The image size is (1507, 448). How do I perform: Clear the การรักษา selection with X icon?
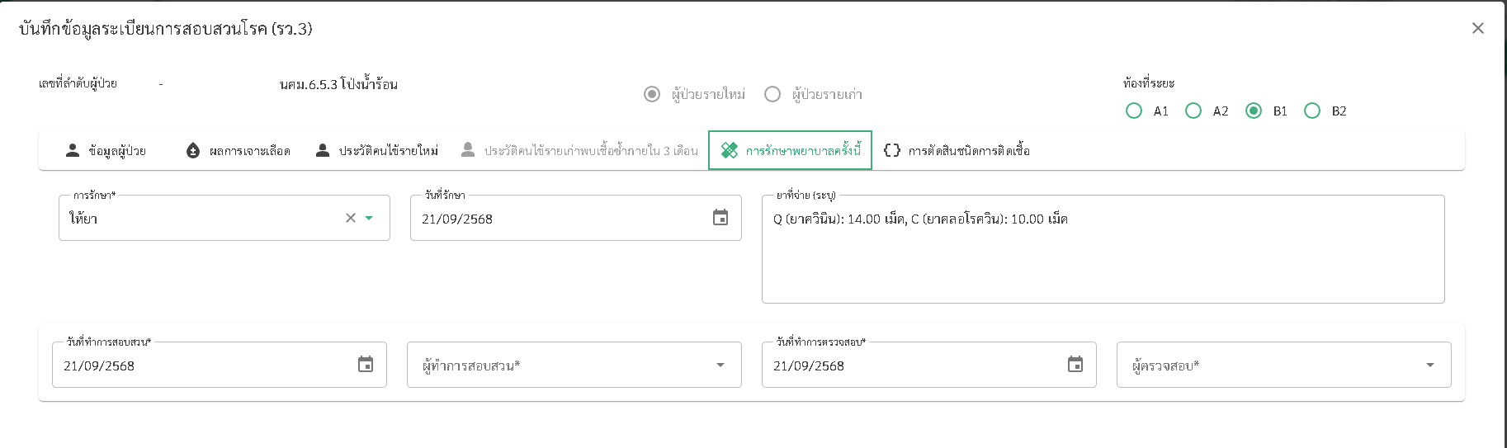[351, 218]
